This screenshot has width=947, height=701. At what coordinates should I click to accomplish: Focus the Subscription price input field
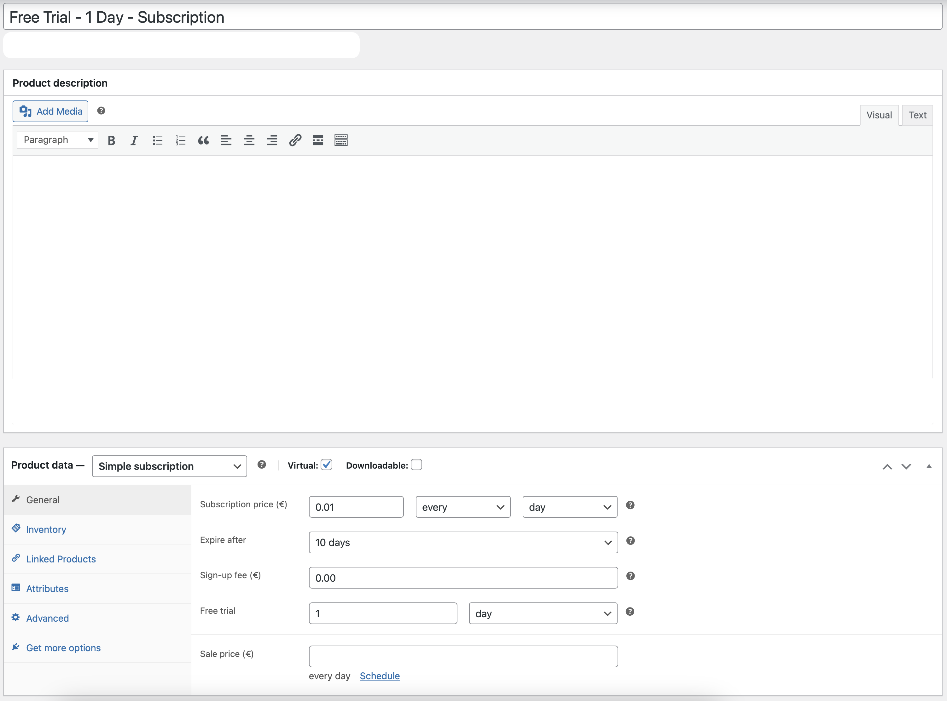356,507
